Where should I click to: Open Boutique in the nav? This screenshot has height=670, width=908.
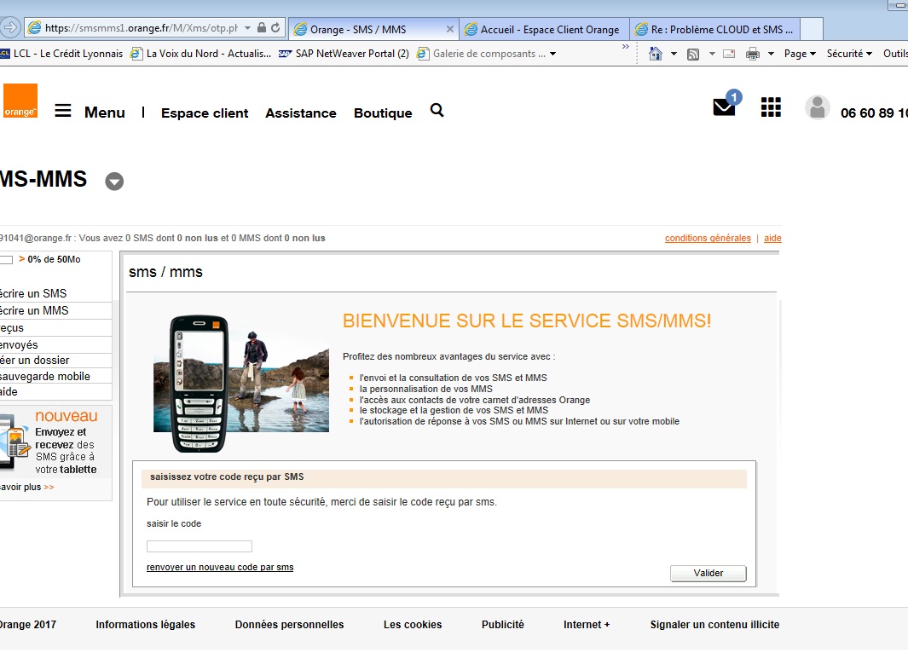pyautogui.click(x=383, y=113)
